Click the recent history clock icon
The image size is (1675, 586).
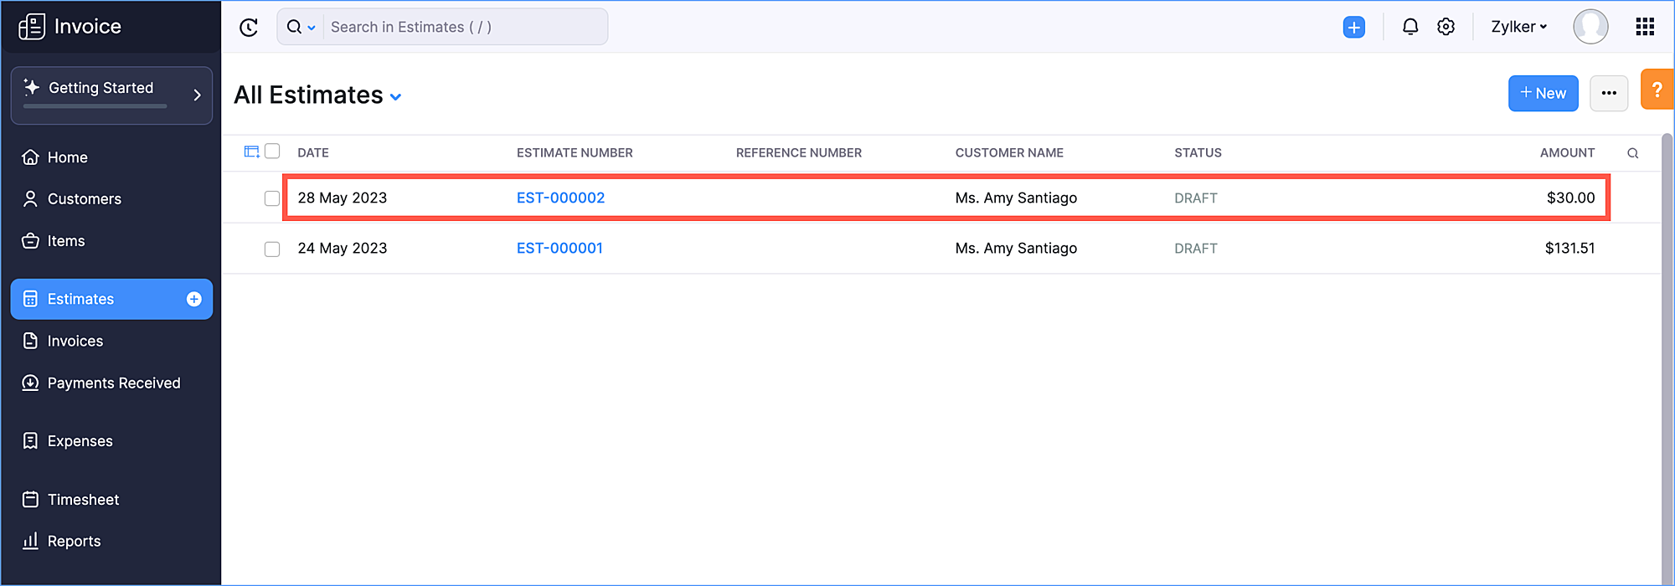click(249, 28)
